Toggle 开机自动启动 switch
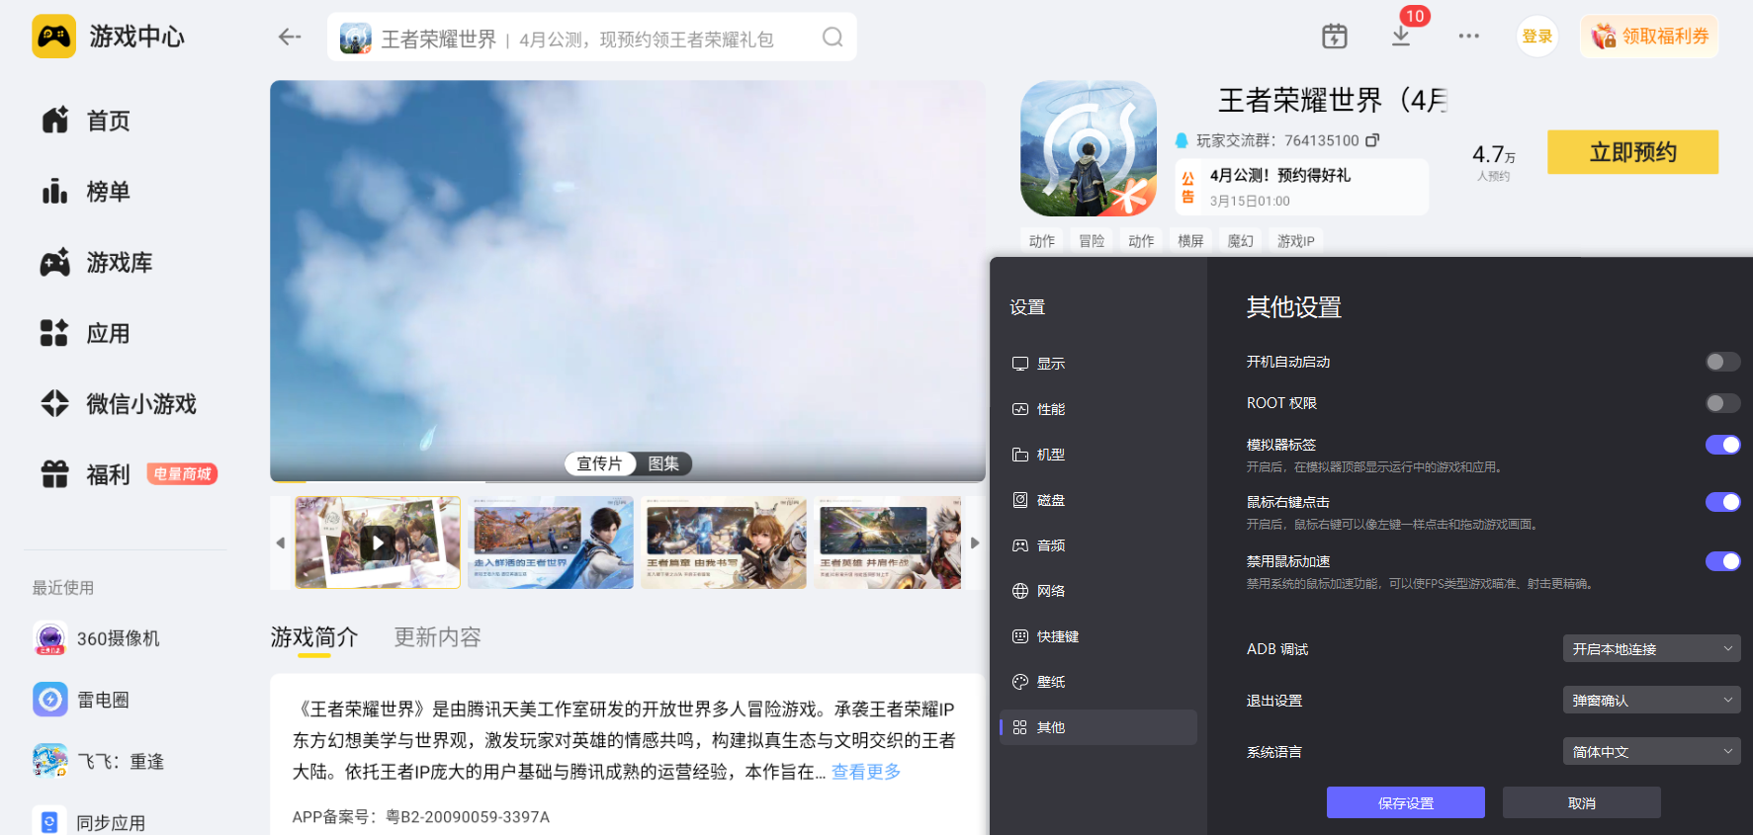The width and height of the screenshot is (1753, 835). pos(1723,362)
